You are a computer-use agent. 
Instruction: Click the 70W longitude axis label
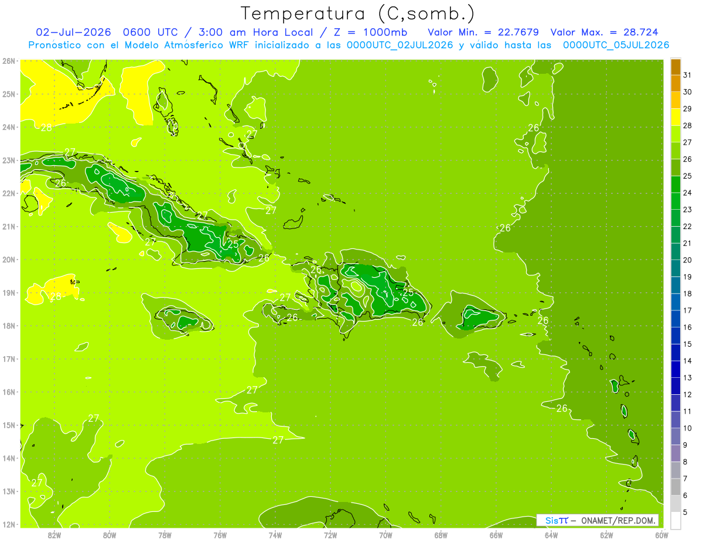pyautogui.click(x=385, y=535)
